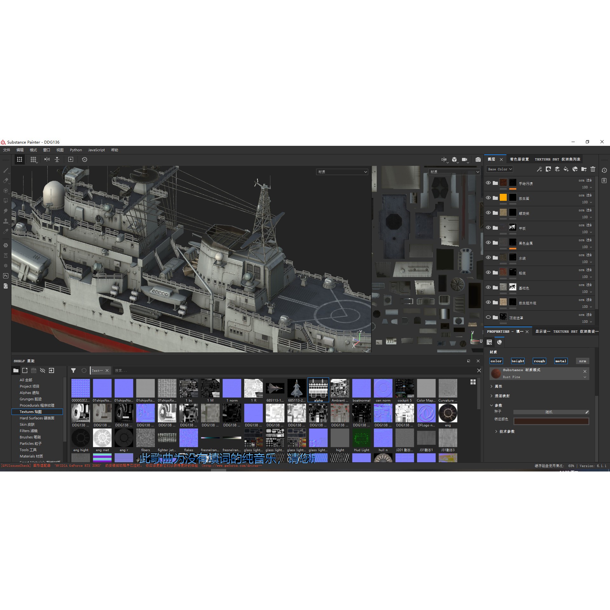Expand the 技术参数 section
This screenshot has height=610, width=610.
point(507,431)
